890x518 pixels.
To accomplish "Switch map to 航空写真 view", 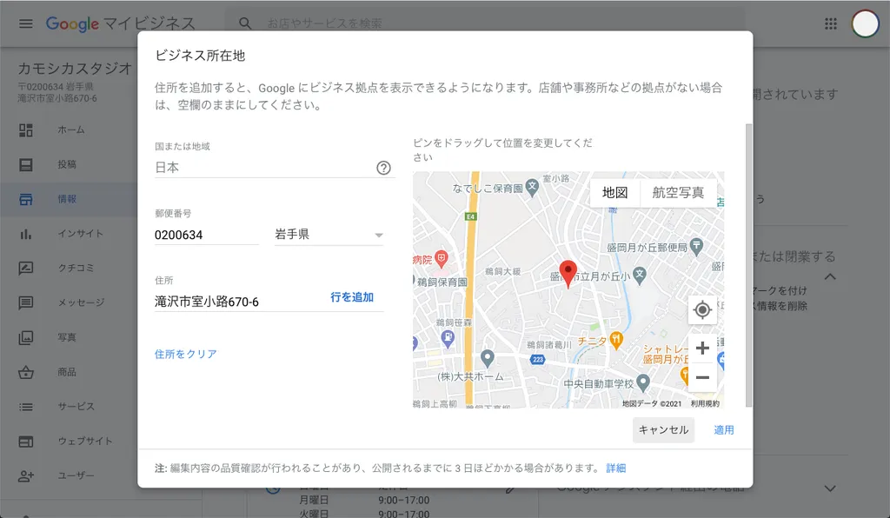I will click(678, 193).
